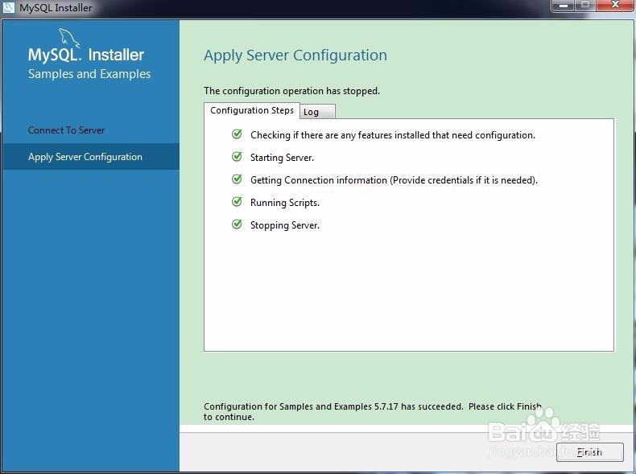The width and height of the screenshot is (636, 474).
Task: Click the Finish button
Action: pyautogui.click(x=590, y=451)
